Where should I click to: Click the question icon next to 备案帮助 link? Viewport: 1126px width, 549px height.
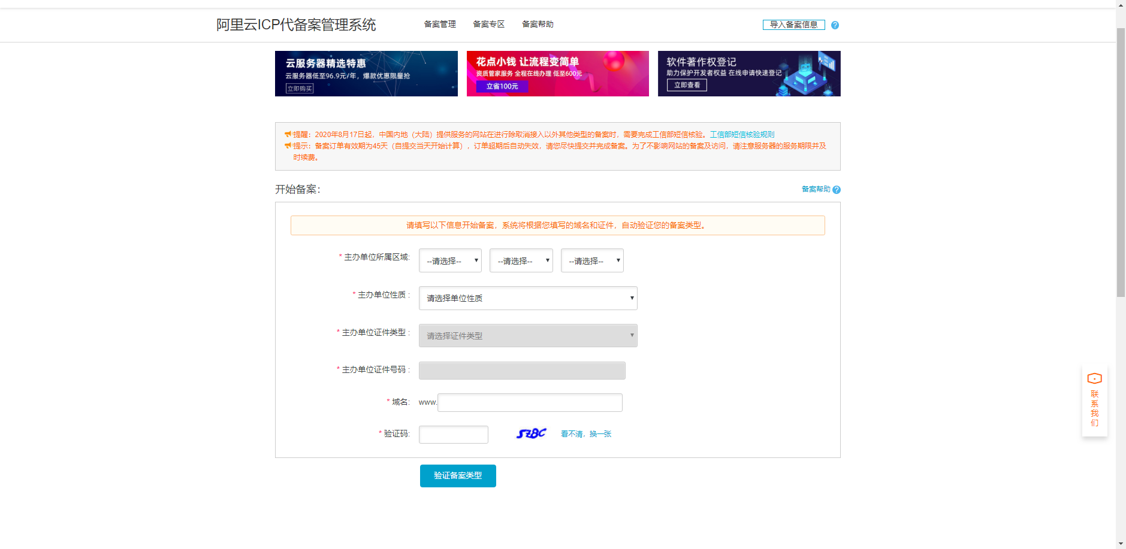(x=837, y=190)
